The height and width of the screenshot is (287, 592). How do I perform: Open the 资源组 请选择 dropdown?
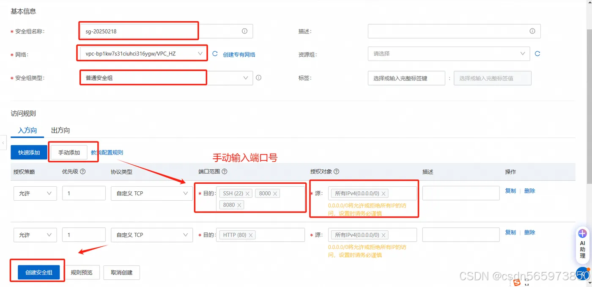tap(449, 54)
